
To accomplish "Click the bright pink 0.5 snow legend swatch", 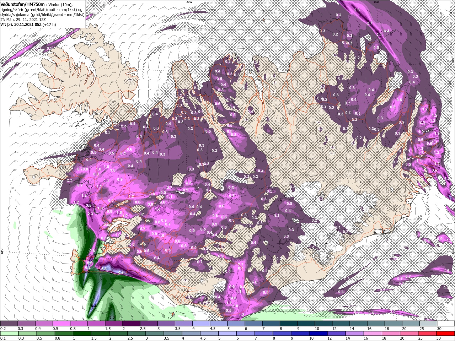I will pos(61,324).
